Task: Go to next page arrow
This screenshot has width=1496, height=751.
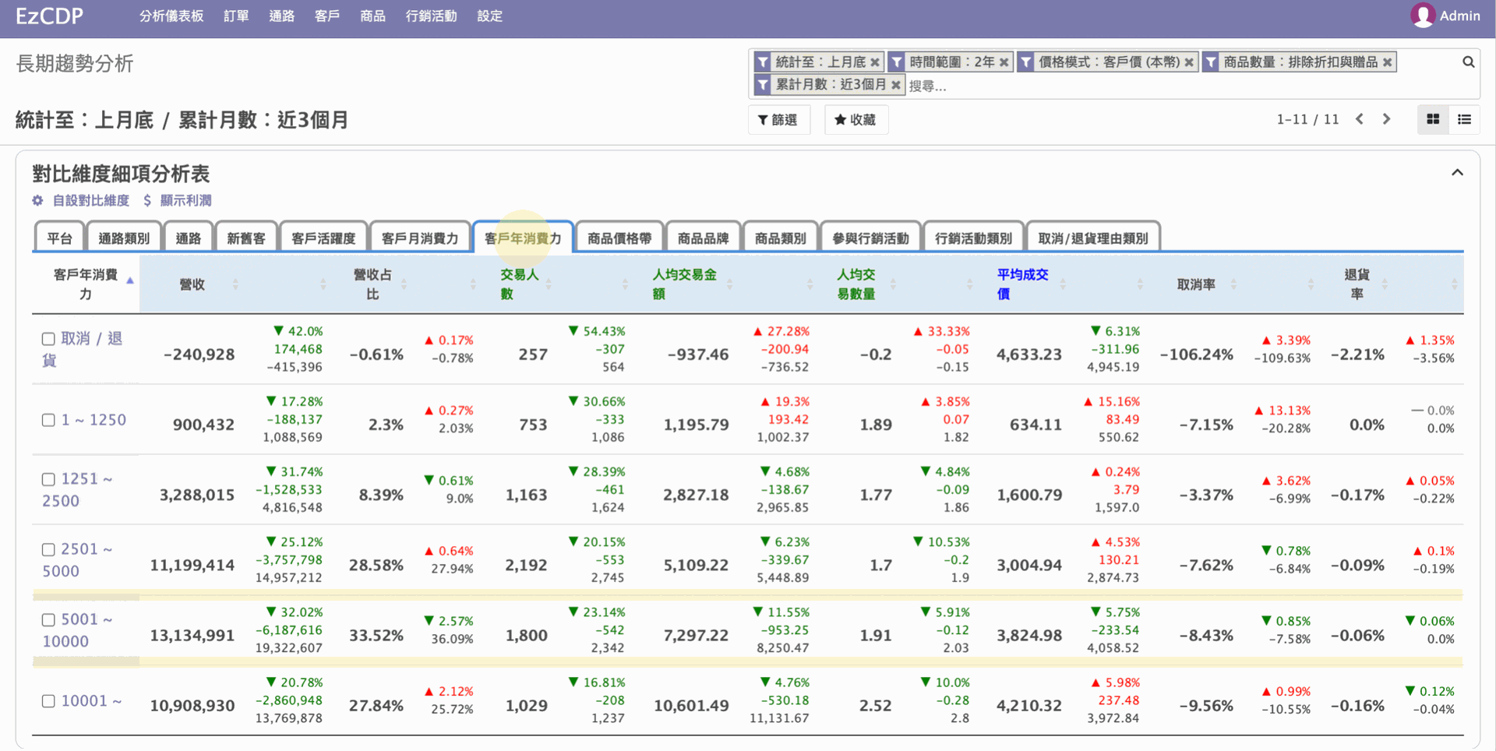Action: click(1386, 119)
